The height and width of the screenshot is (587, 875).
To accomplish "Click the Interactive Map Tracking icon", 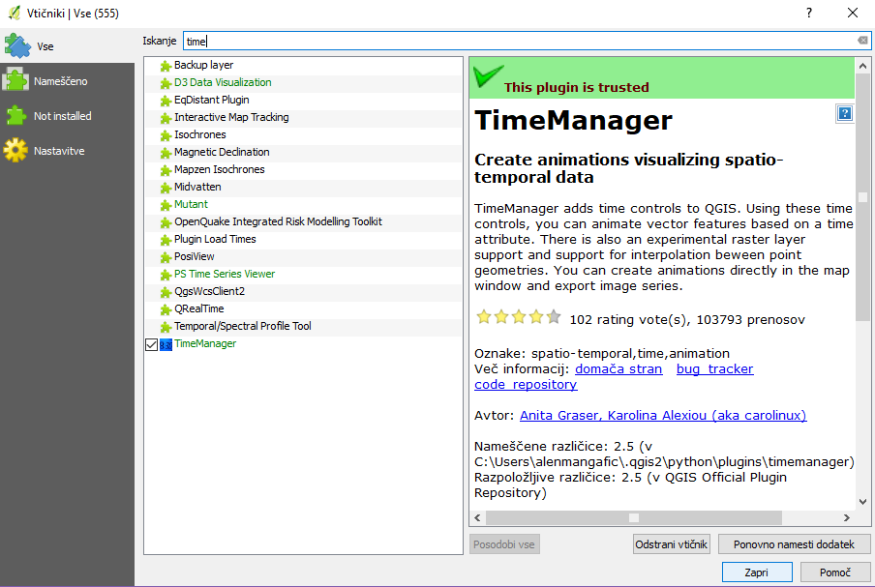I will [x=166, y=118].
